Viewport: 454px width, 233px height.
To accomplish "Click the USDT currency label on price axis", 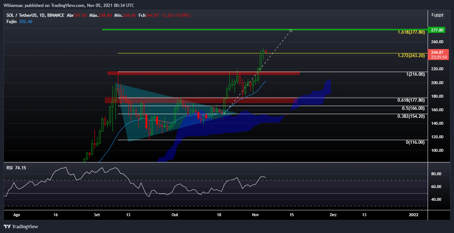I will 439,15.
